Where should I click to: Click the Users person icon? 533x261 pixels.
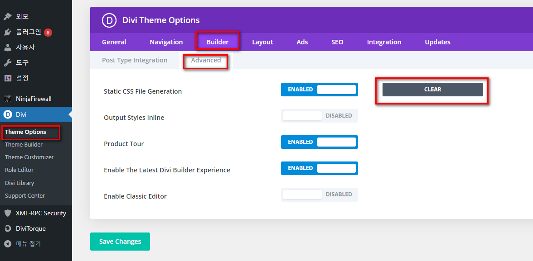[8, 47]
